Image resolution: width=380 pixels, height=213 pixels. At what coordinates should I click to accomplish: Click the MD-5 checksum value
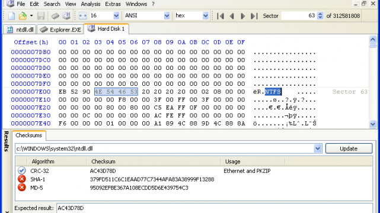(x=139, y=188)
